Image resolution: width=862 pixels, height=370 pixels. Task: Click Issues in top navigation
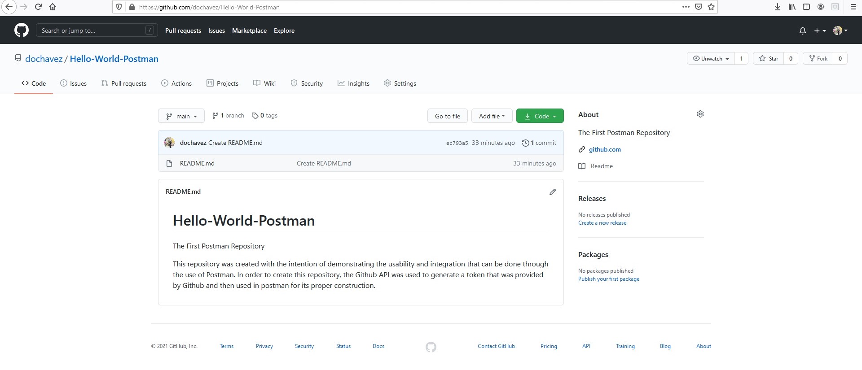[216, 30]
